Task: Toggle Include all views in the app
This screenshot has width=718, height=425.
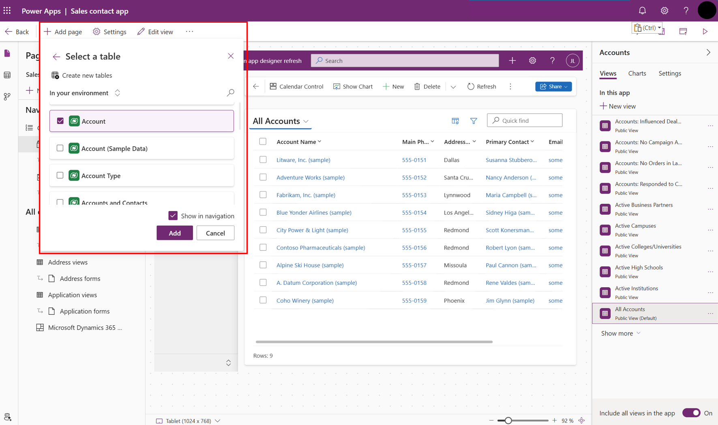Action: 691,413
